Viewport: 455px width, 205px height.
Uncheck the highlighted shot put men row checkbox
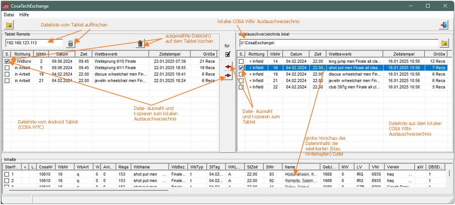pos(242,68)
